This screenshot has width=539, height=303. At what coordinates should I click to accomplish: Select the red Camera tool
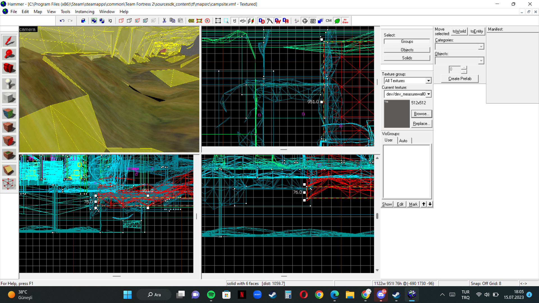(9, 68)
